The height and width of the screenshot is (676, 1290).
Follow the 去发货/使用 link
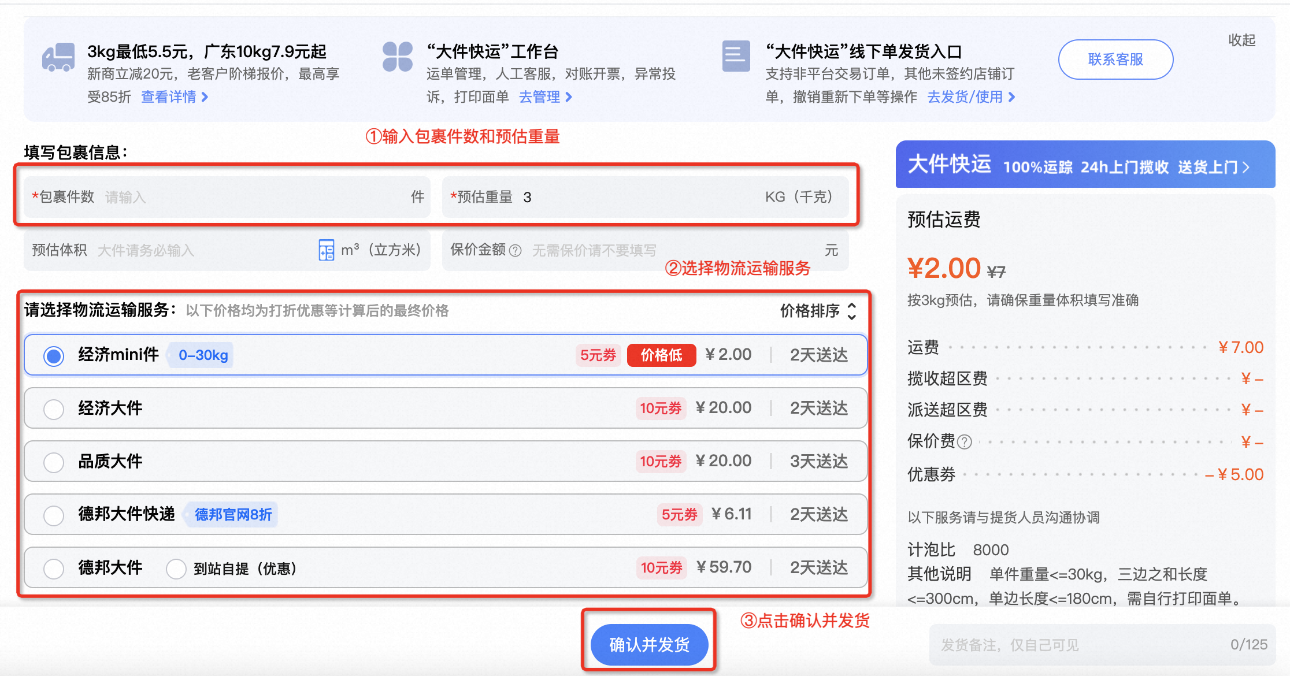(x=971, y=96)
